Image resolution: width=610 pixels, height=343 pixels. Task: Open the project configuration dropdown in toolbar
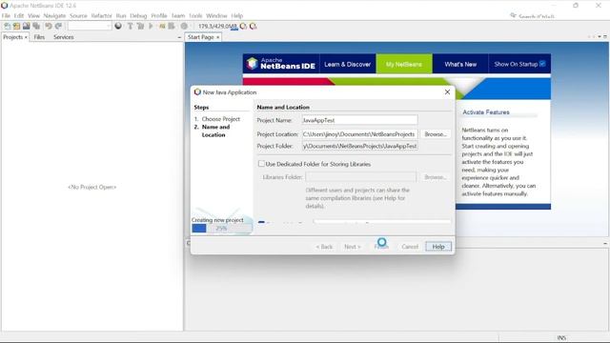[x=90, y=26]
